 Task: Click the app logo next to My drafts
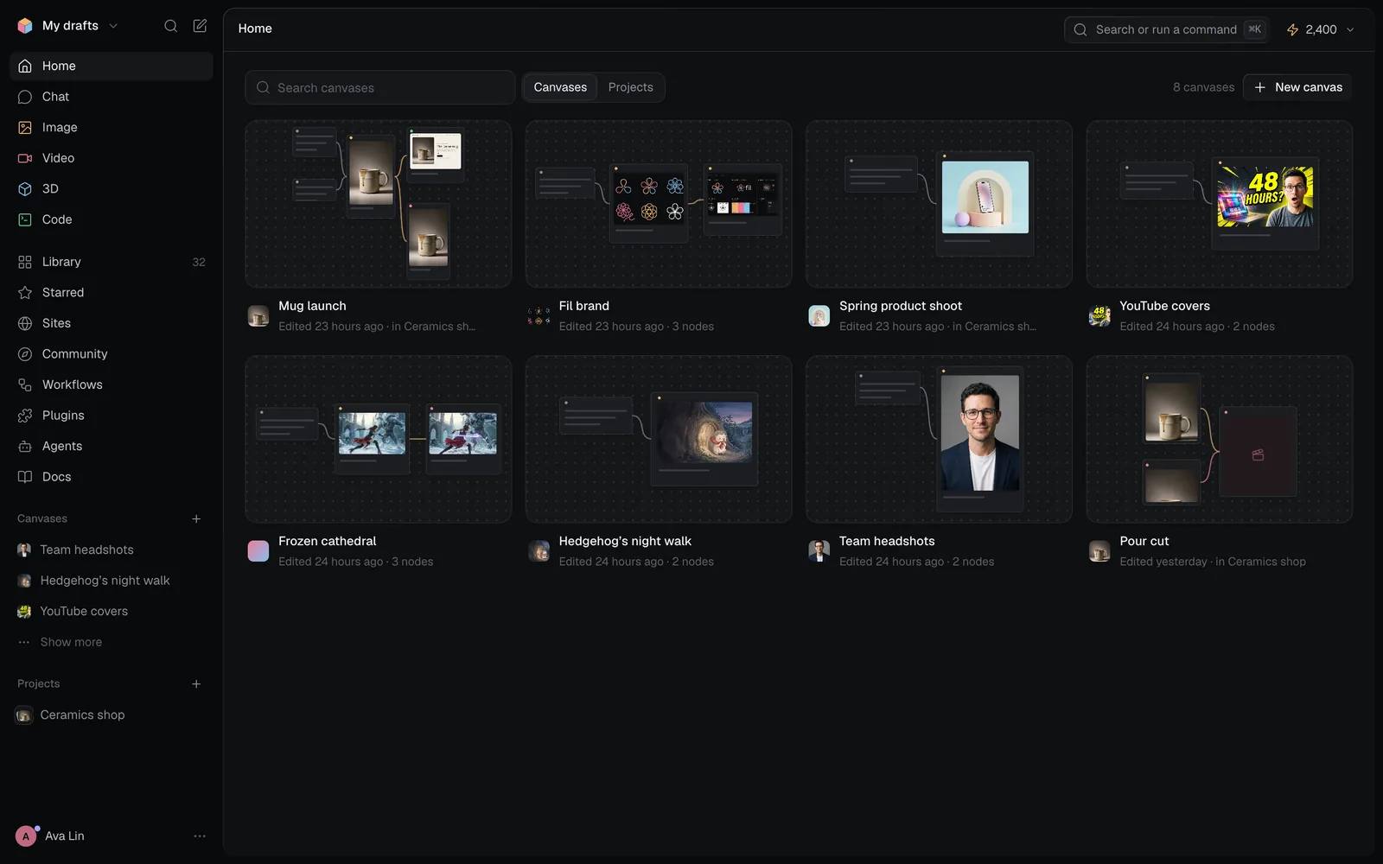[25, 26]
